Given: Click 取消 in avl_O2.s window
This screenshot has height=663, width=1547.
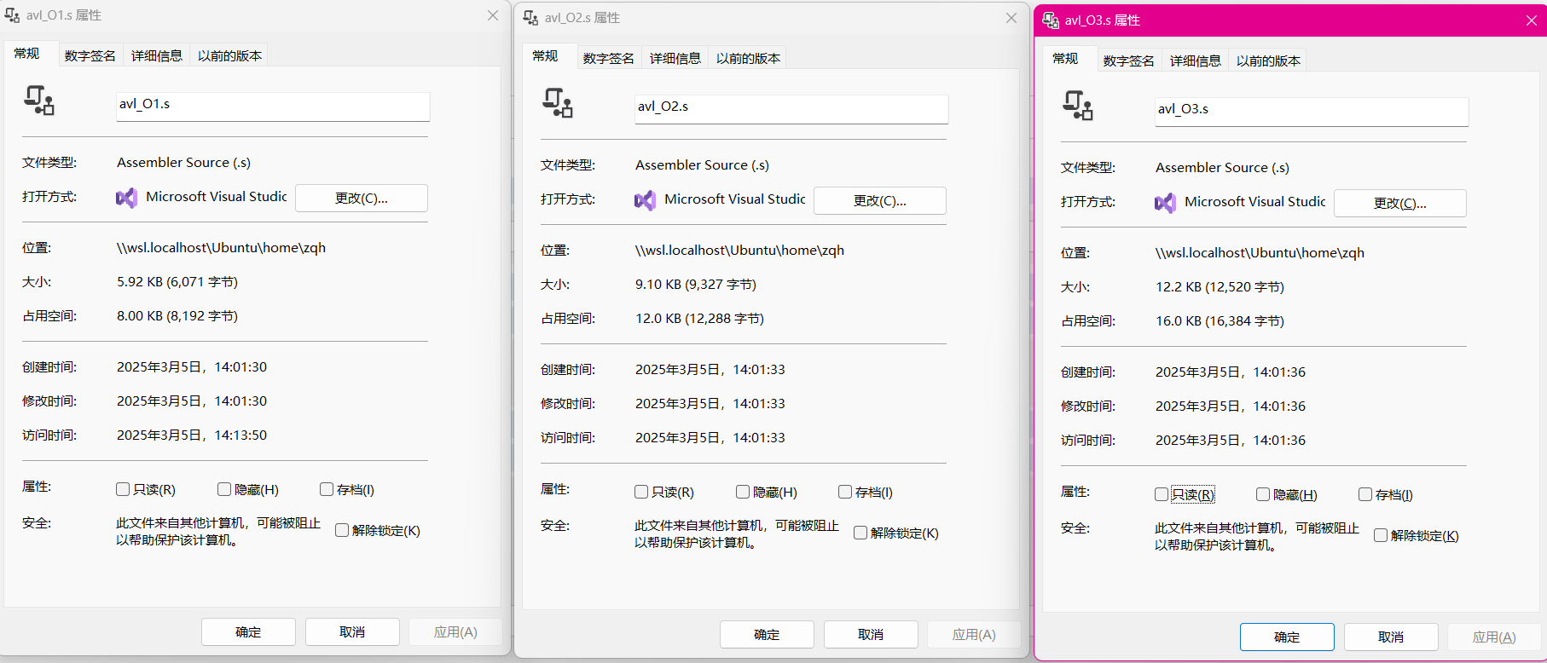Looking at the screenshot, I should 871,634.
